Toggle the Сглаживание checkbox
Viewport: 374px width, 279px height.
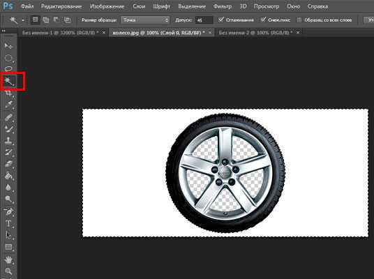click(221, 20)
